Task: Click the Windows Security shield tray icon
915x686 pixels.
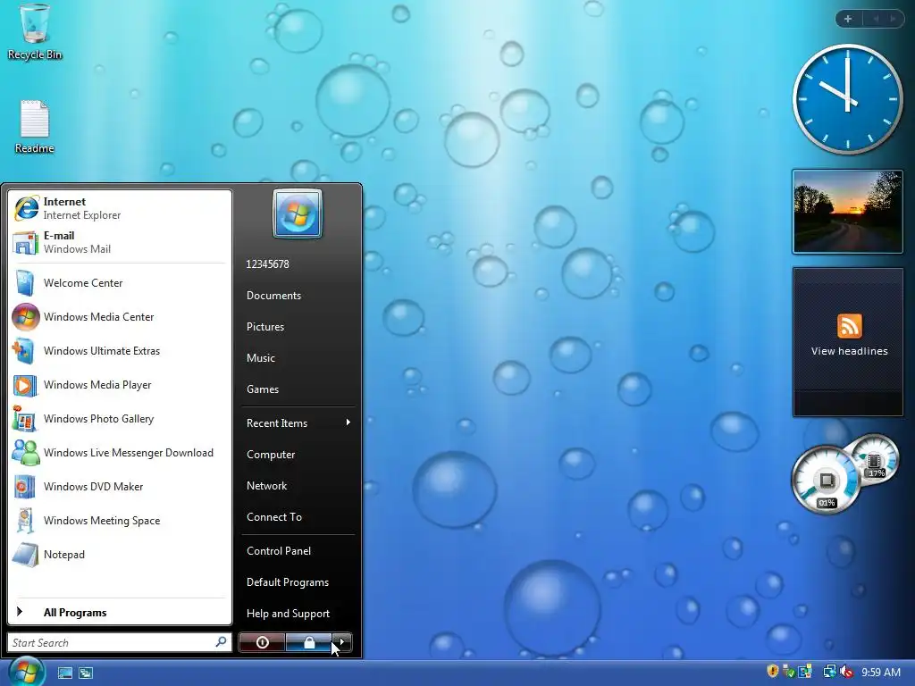Action: [x=773, y=672]
